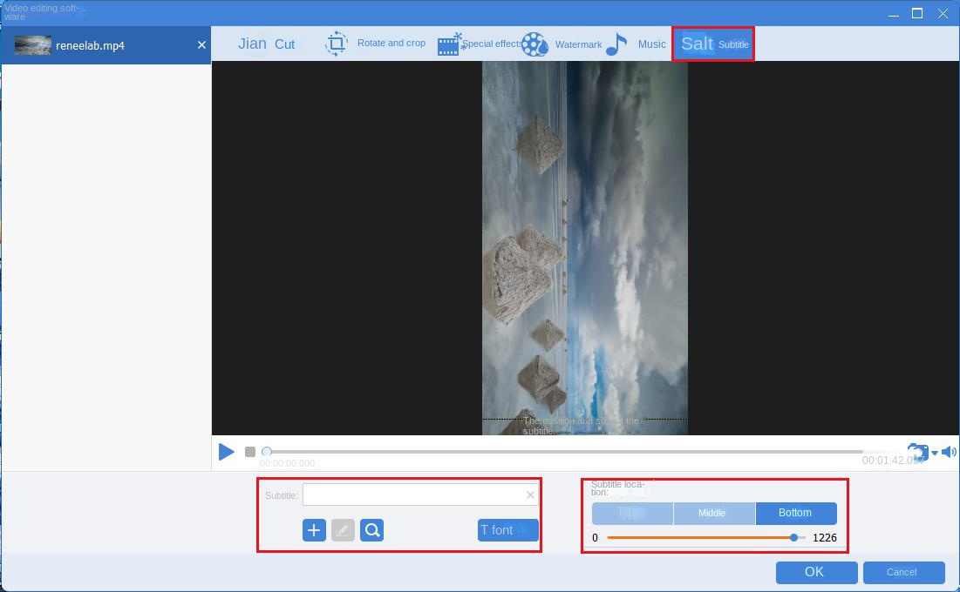The image size is (960, 592).
Task: Open the subtitle search magnifier icon
Action: (371, 529)
